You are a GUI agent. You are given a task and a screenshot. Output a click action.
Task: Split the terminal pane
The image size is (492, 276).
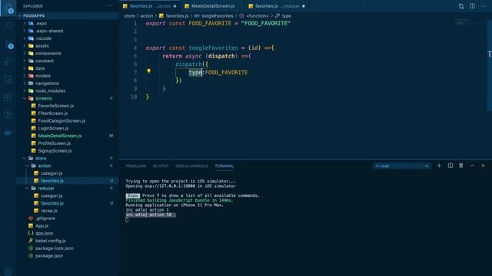450,166
